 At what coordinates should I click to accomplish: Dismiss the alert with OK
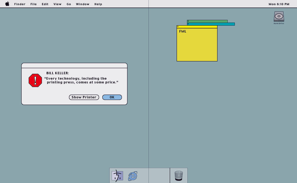click(112, 97)
